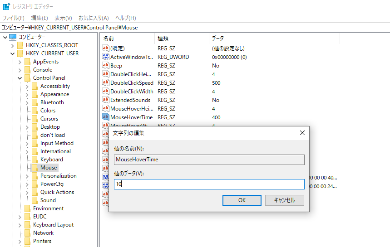
Task: Expand the AppEvents key
Action: point(20,62)
